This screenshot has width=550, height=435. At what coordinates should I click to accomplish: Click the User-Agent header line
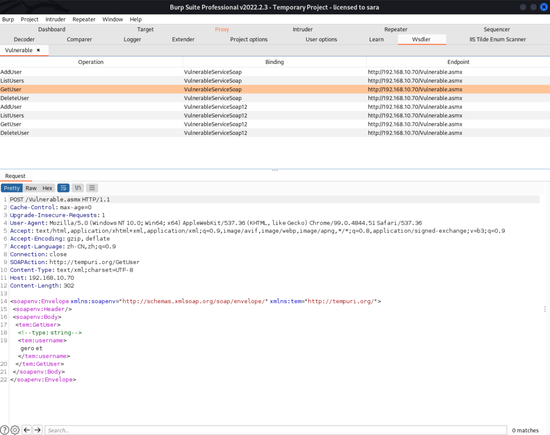216,223
